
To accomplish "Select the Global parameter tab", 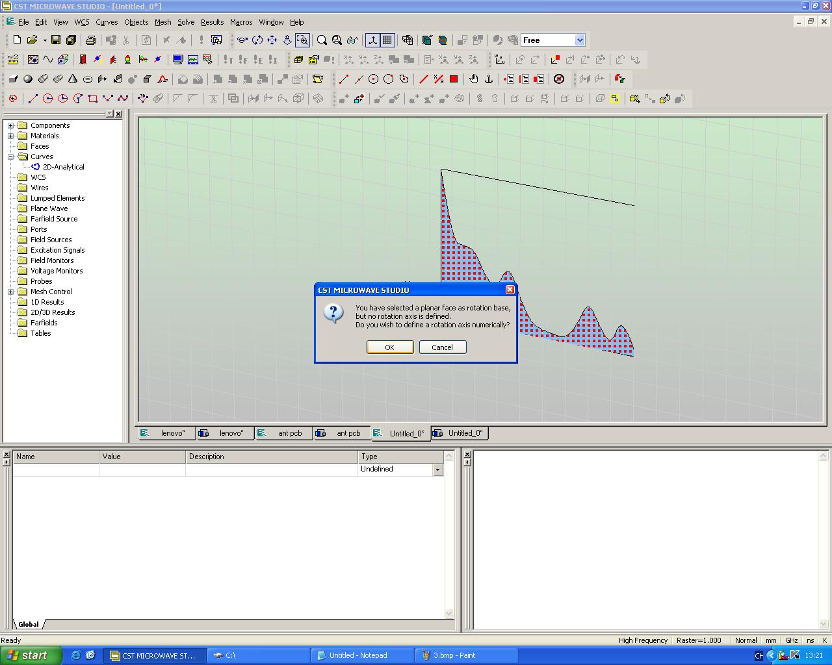I will (x=29, y=624).
